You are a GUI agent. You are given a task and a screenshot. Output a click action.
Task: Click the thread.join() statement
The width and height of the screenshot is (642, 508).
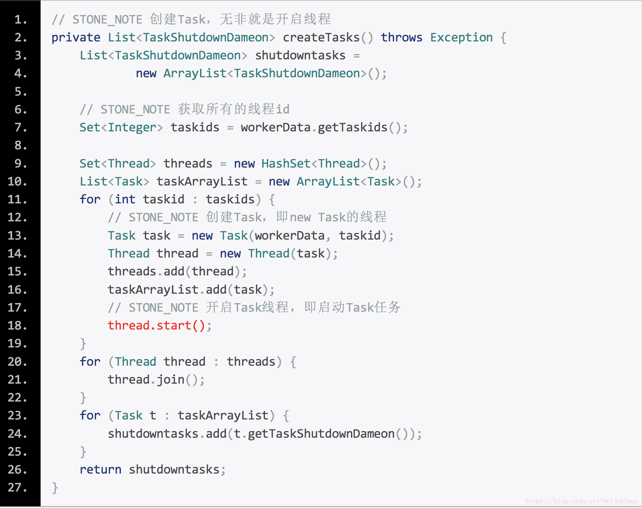(x=156, y=380)
